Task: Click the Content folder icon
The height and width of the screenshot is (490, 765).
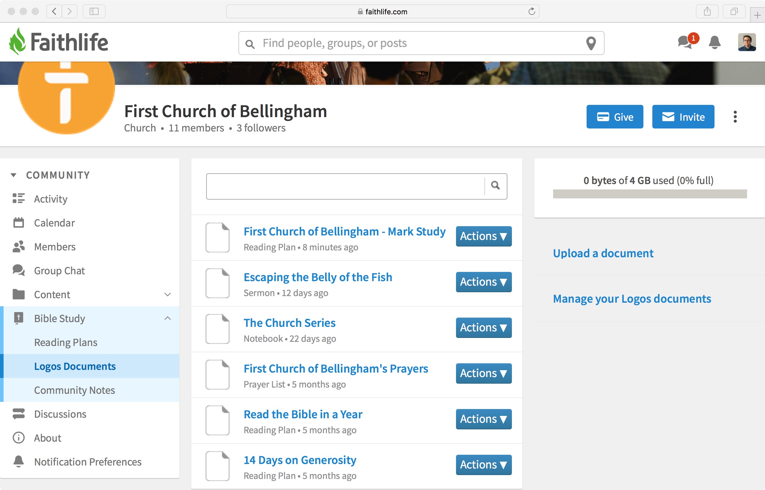Action: pyautogui.click(x=19, y=294)
